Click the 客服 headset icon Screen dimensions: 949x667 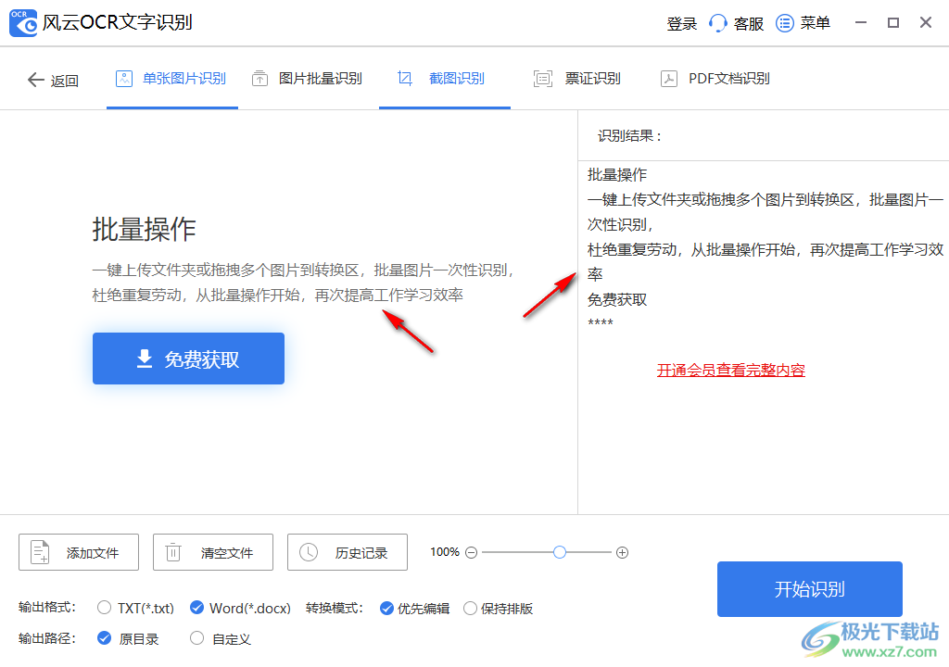(x=718, y=23)
